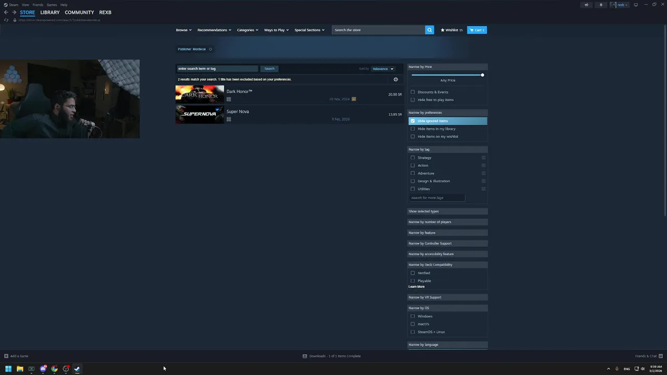Screen dimensions: 667x375
Task: Go back with the back arrow
Action: tap(6, 12)
